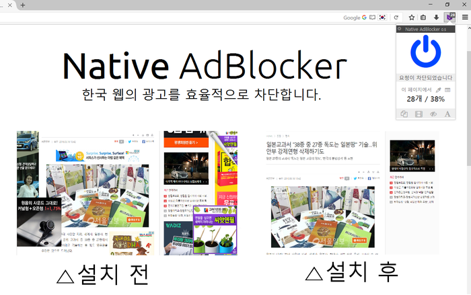Click the element picker eyedropper icon
The width and height of the screenshot is (471, 295).
click(438, 90)
